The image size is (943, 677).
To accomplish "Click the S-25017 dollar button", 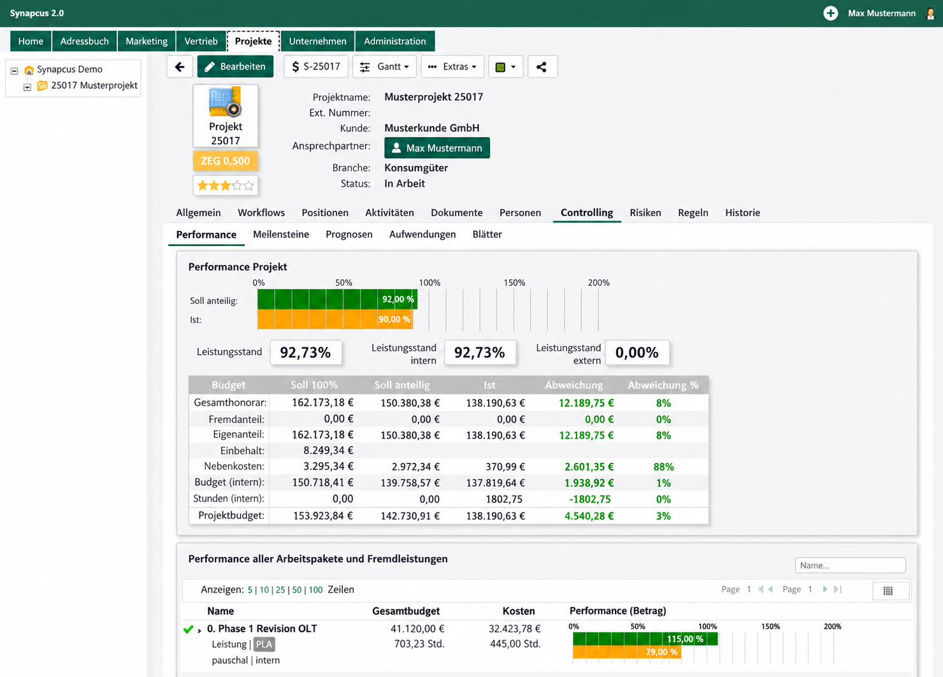I will [x=316, y=66].
